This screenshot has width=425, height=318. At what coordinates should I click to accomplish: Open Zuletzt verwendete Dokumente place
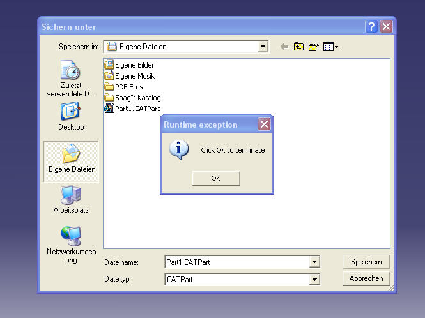click(x=71, y=79)
